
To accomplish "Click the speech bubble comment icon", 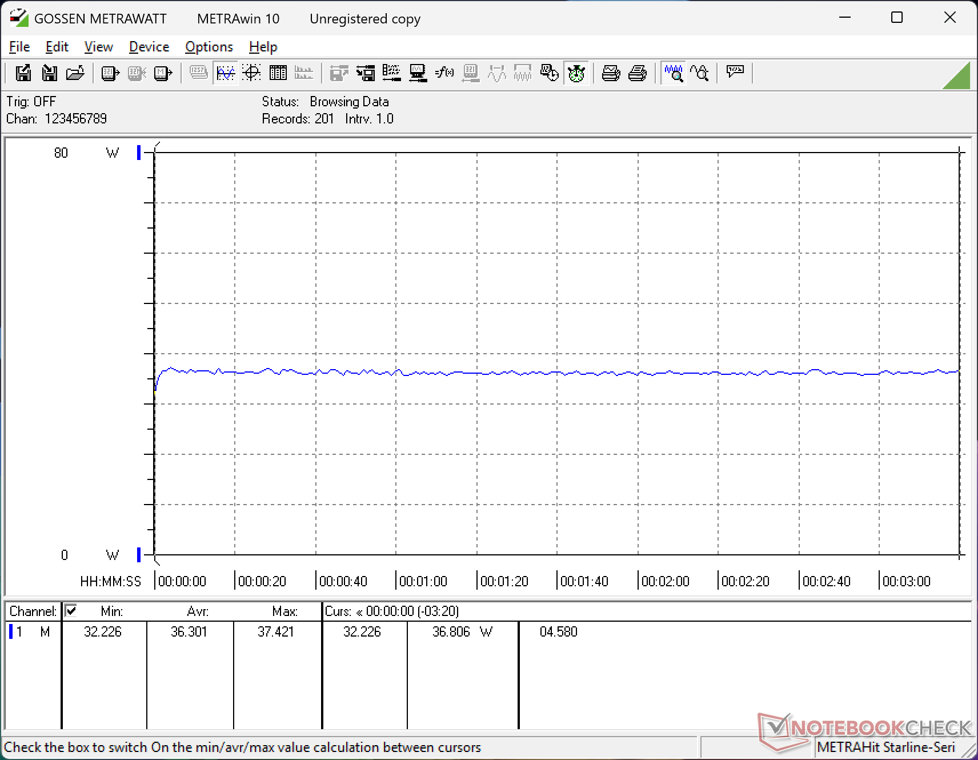I will coord(735,72).
